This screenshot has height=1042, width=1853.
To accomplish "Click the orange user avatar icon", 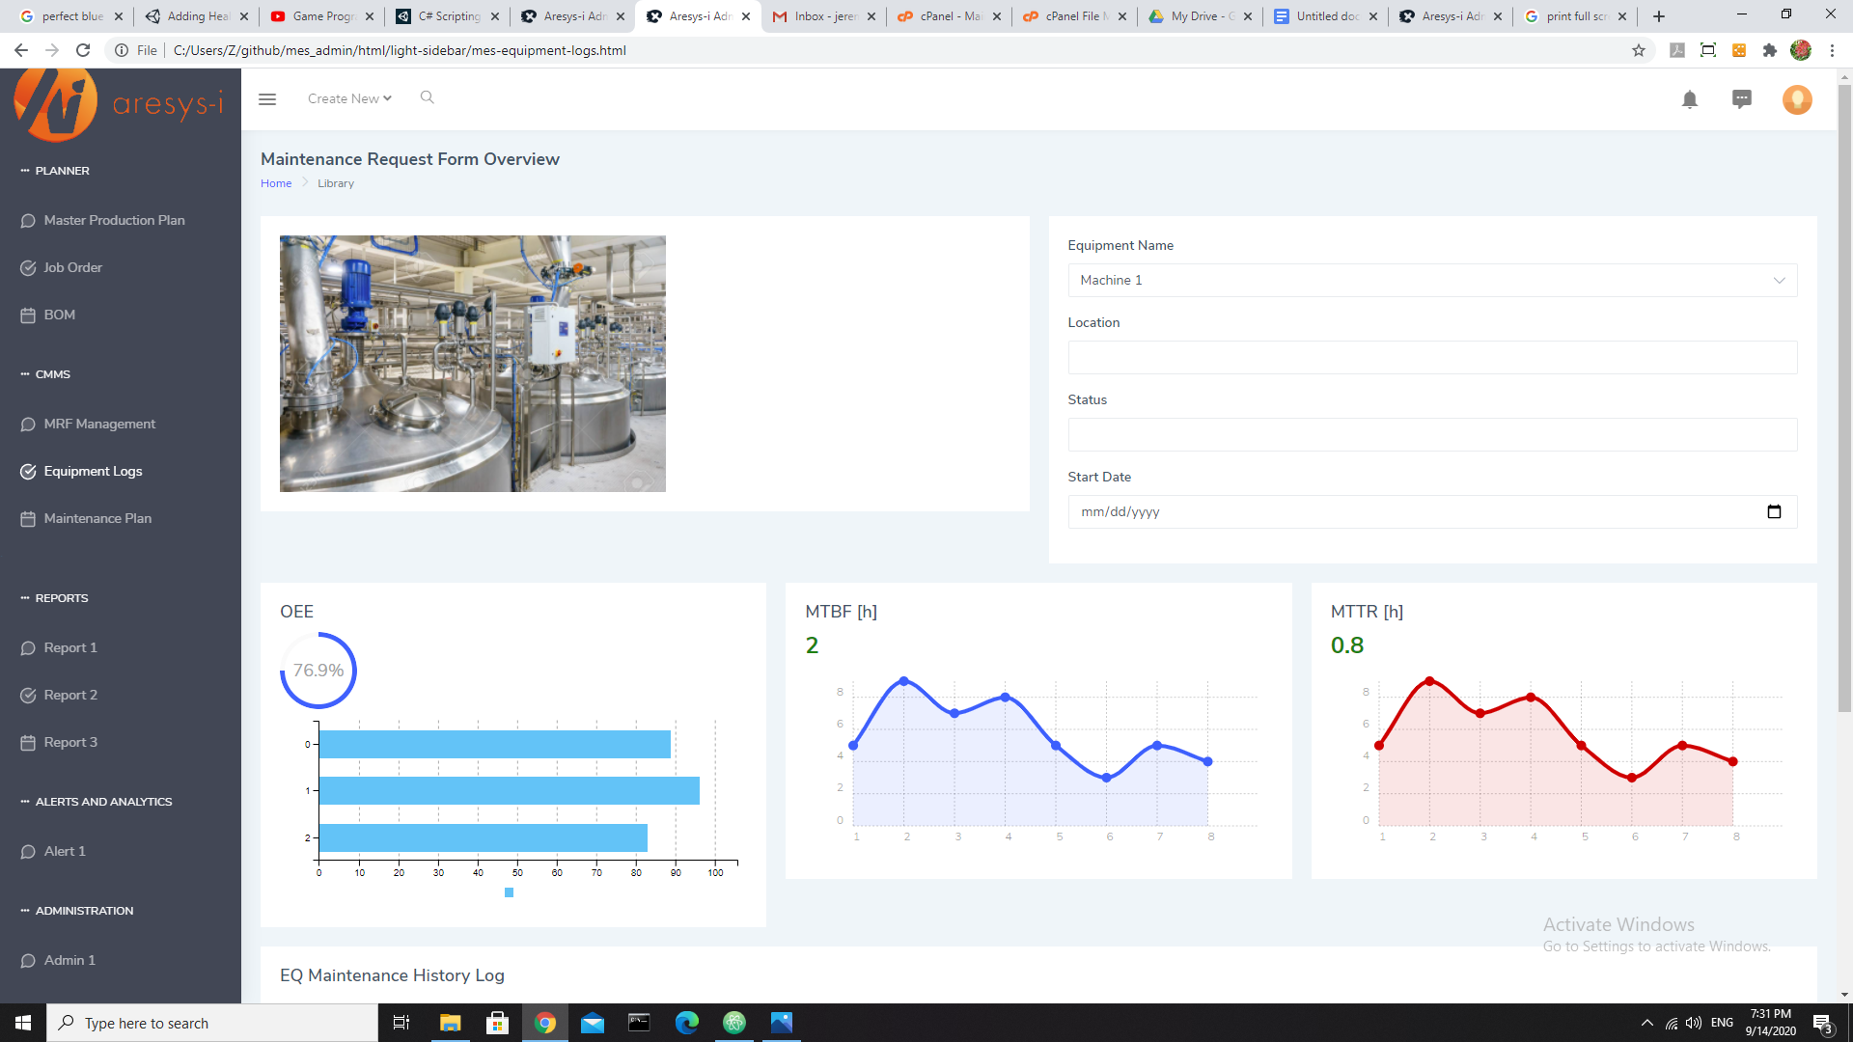I will 1796,99.
